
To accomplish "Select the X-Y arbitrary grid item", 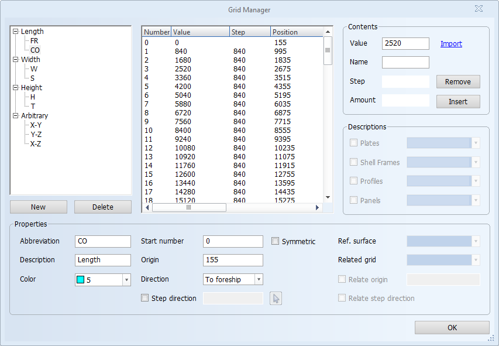I will click(x=36, y=125).
